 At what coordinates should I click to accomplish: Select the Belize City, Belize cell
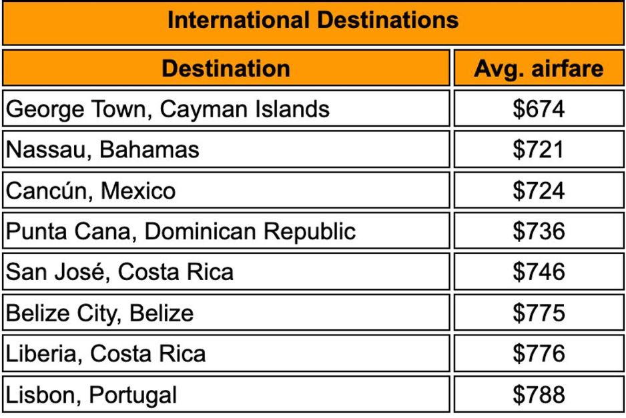coord(100,313)
